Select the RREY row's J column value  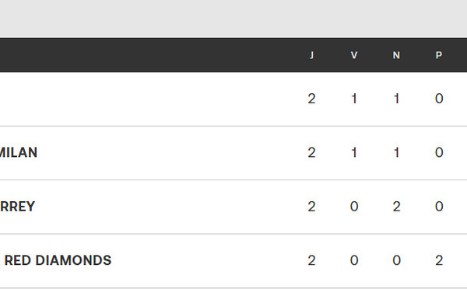[x=311, y=207]
